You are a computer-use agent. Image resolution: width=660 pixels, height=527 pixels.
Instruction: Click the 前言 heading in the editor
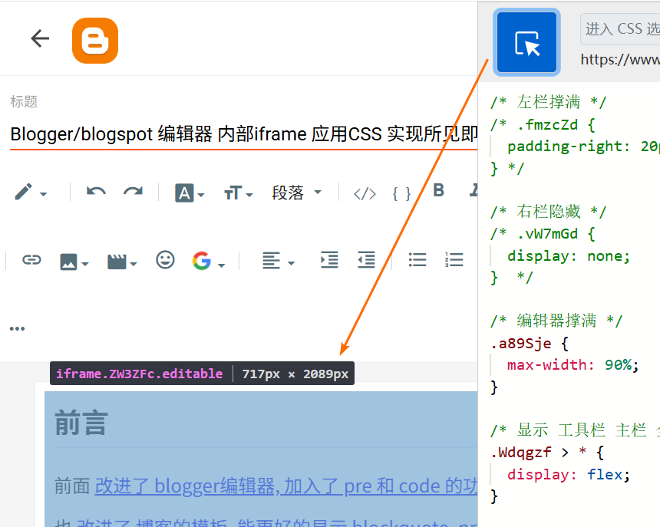point(81,423)
